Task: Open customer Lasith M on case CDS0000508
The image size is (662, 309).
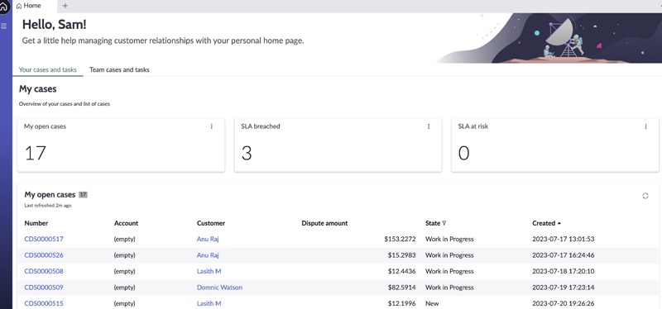Action: click(209, 271)
